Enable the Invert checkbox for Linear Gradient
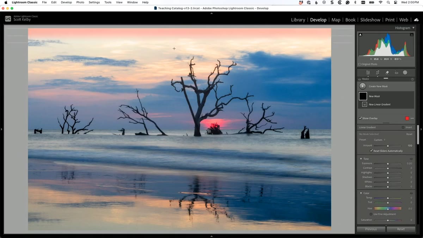Screen dimensions: 423x238 click(403, 127)
